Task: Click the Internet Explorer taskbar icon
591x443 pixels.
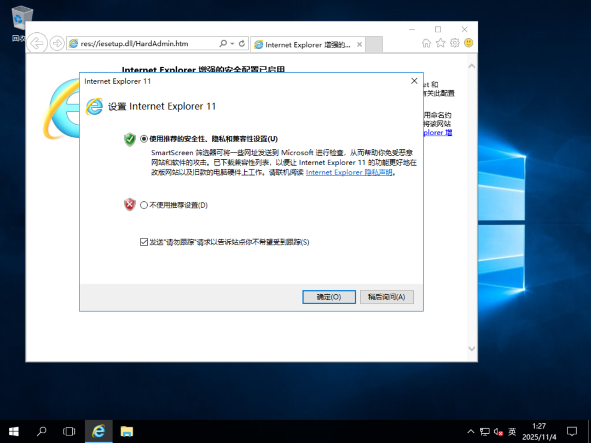Action: (99, 432)
